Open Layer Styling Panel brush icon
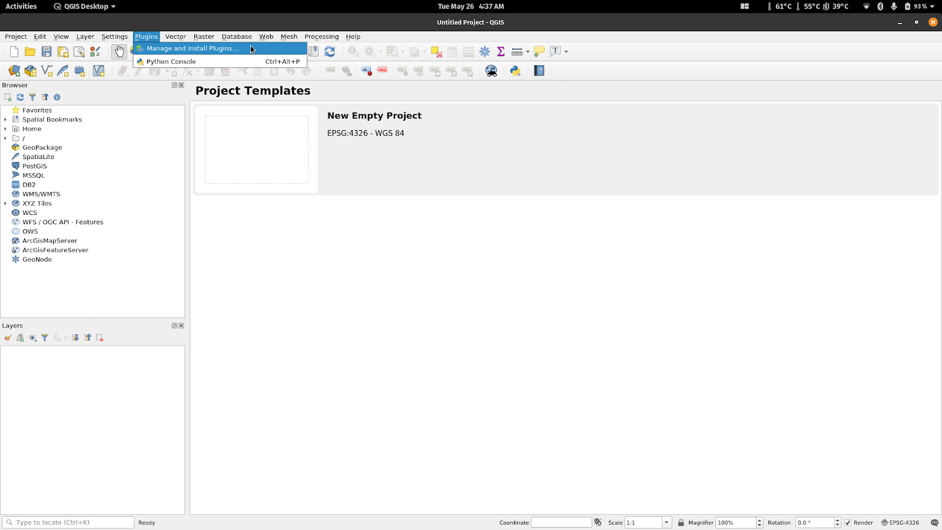Screen dimensions: 942x530 pos(8,338)
